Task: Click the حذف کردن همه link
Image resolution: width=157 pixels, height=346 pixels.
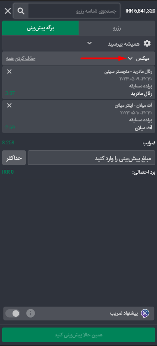Action: (21, 59)
